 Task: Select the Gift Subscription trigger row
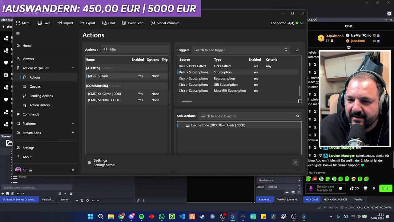(x=238, y=84)
